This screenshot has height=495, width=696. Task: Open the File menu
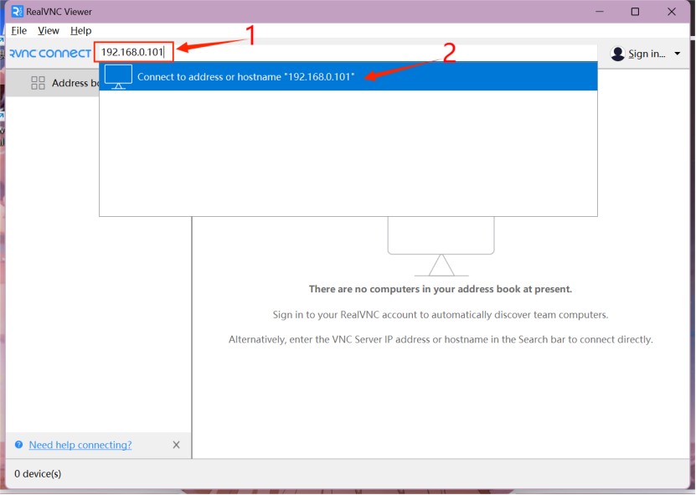[19, 31]
